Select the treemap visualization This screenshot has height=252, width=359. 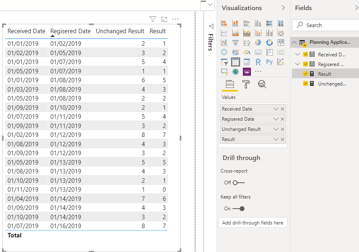tap(281, 43)
